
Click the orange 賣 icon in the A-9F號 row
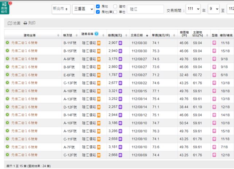[x=99, y=59]
